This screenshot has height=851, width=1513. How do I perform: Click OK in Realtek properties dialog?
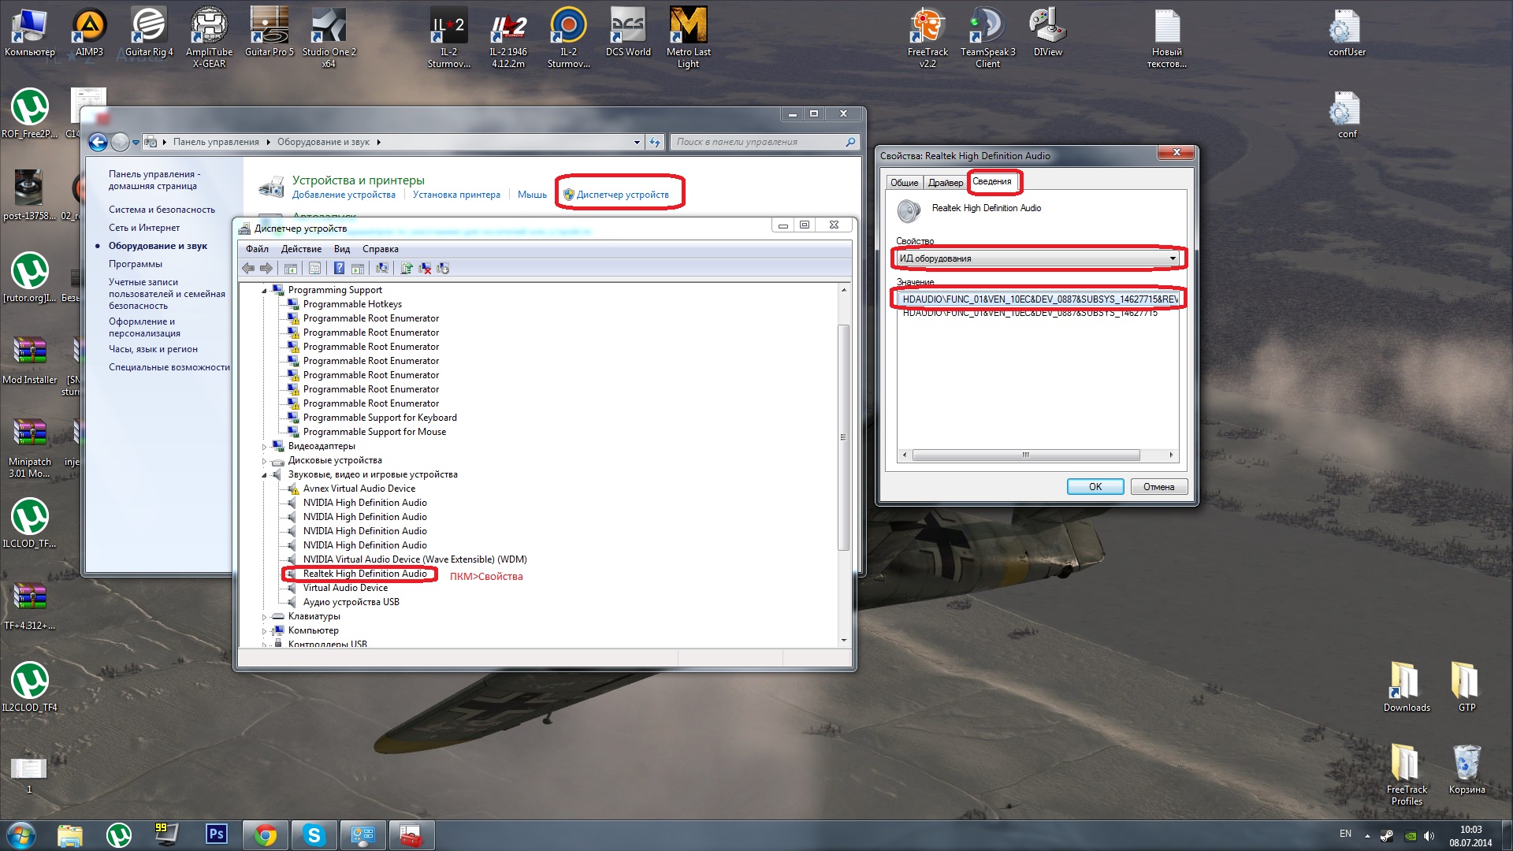[x=1095, y=487]
